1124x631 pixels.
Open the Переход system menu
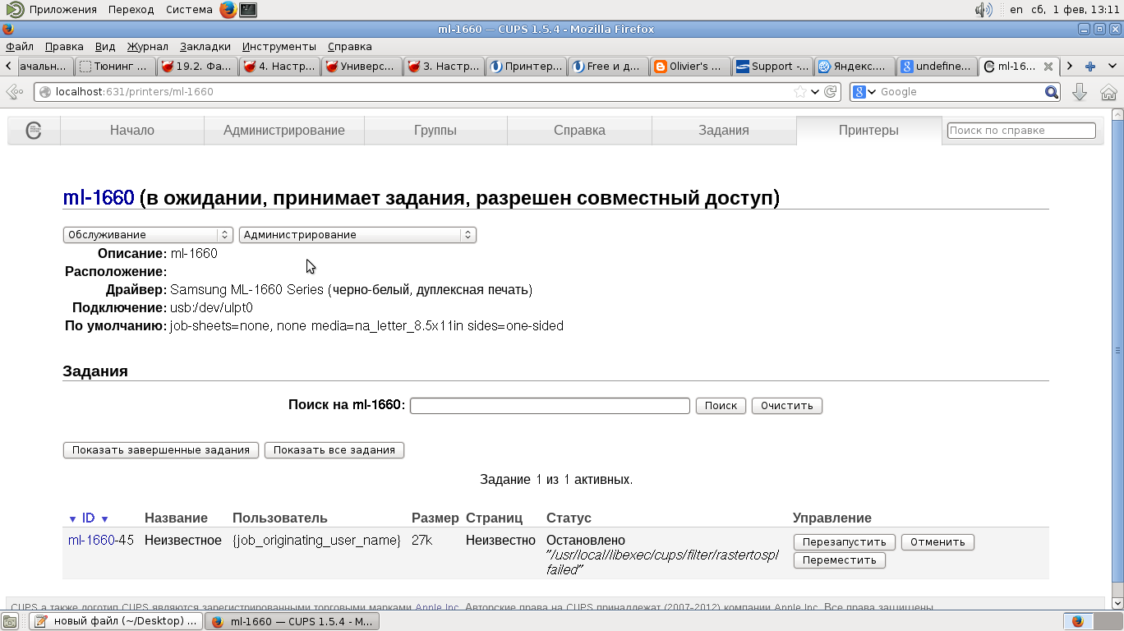[131, 10]
